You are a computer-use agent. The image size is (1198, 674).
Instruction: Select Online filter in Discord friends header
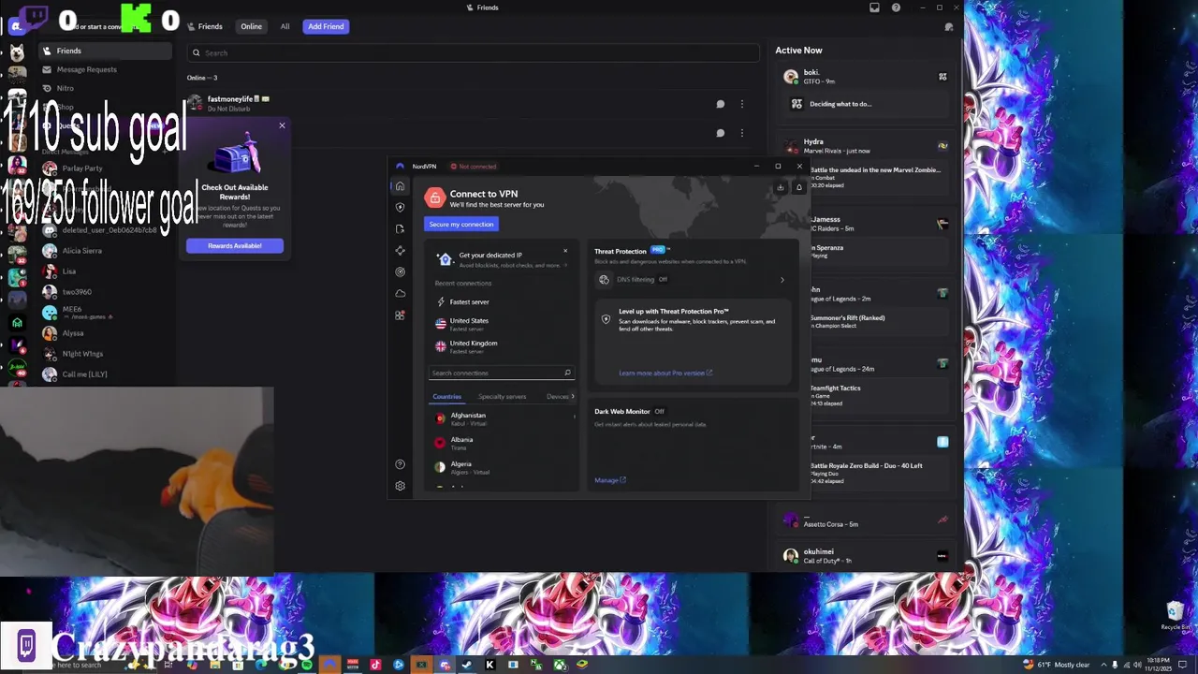tap(252, 26)
